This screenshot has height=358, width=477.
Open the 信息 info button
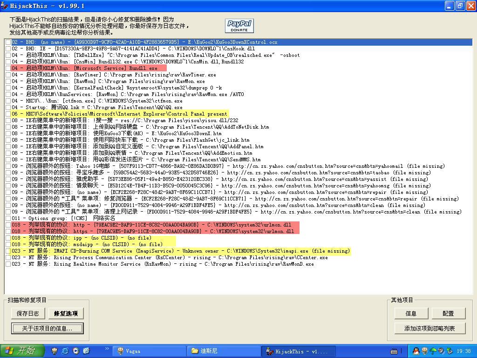411,313
